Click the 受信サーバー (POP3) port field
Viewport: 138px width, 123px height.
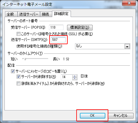pos(56,27)
